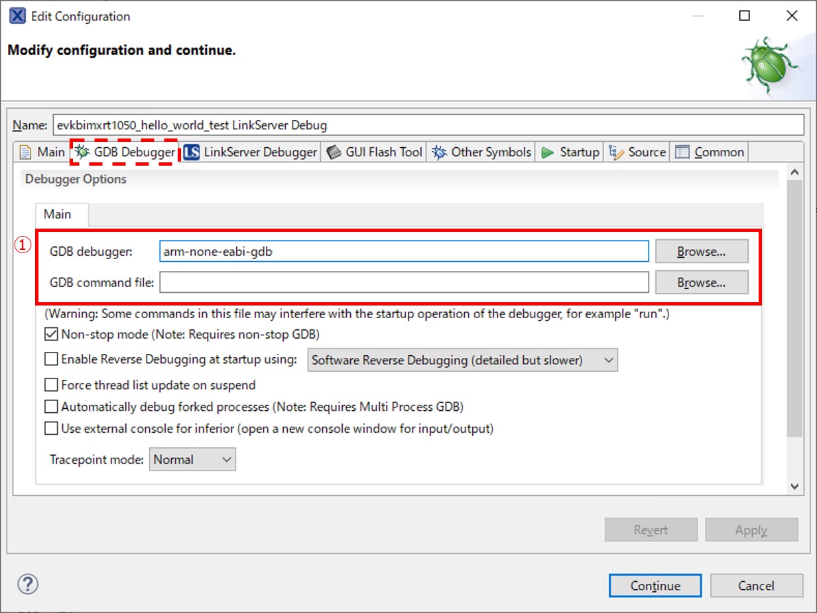The image size is (817, 613).
Task: Click the Main tab document icon
Action: tap(25, 152)
